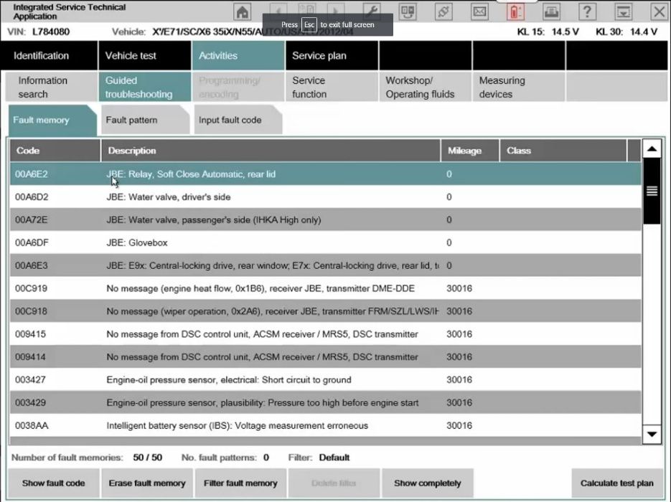This screenshot has width=671, height=502.
Task: Open the envelope message icon
Action: point(479,11)
